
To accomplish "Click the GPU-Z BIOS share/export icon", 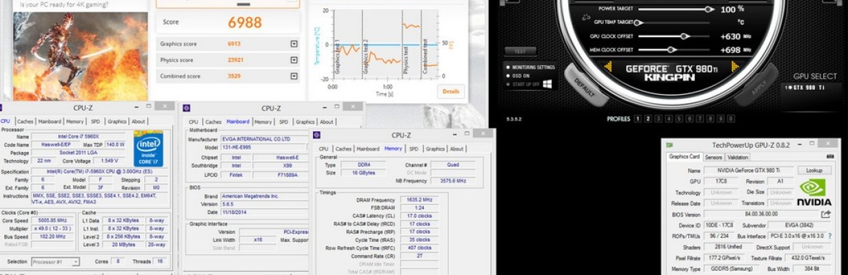I will [826, 214].
